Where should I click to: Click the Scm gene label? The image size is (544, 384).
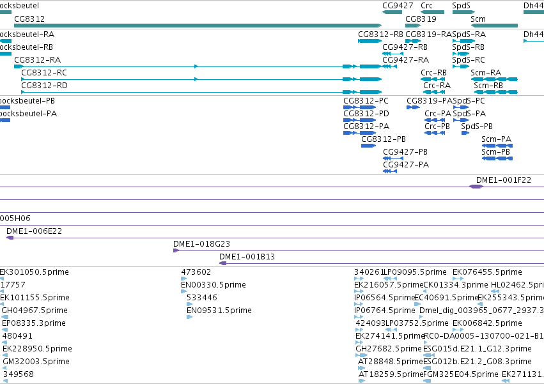[478, 19]
